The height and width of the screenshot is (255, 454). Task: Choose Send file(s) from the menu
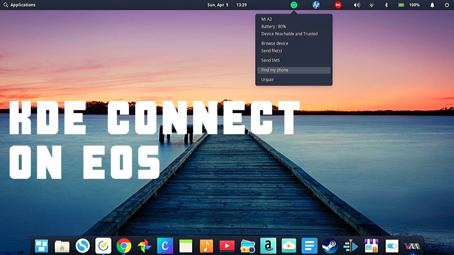coord(294,51)
